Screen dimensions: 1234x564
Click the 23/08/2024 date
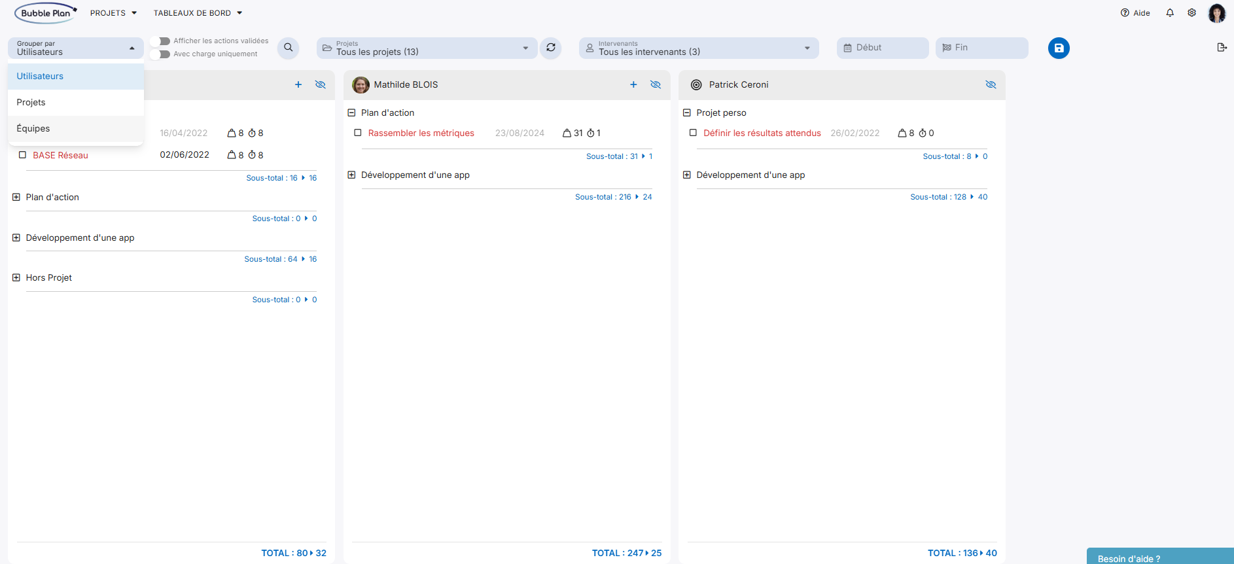point(520,133)
